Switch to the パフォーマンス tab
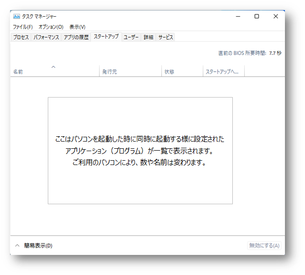305x275 pixels. (x=46, y=37)
